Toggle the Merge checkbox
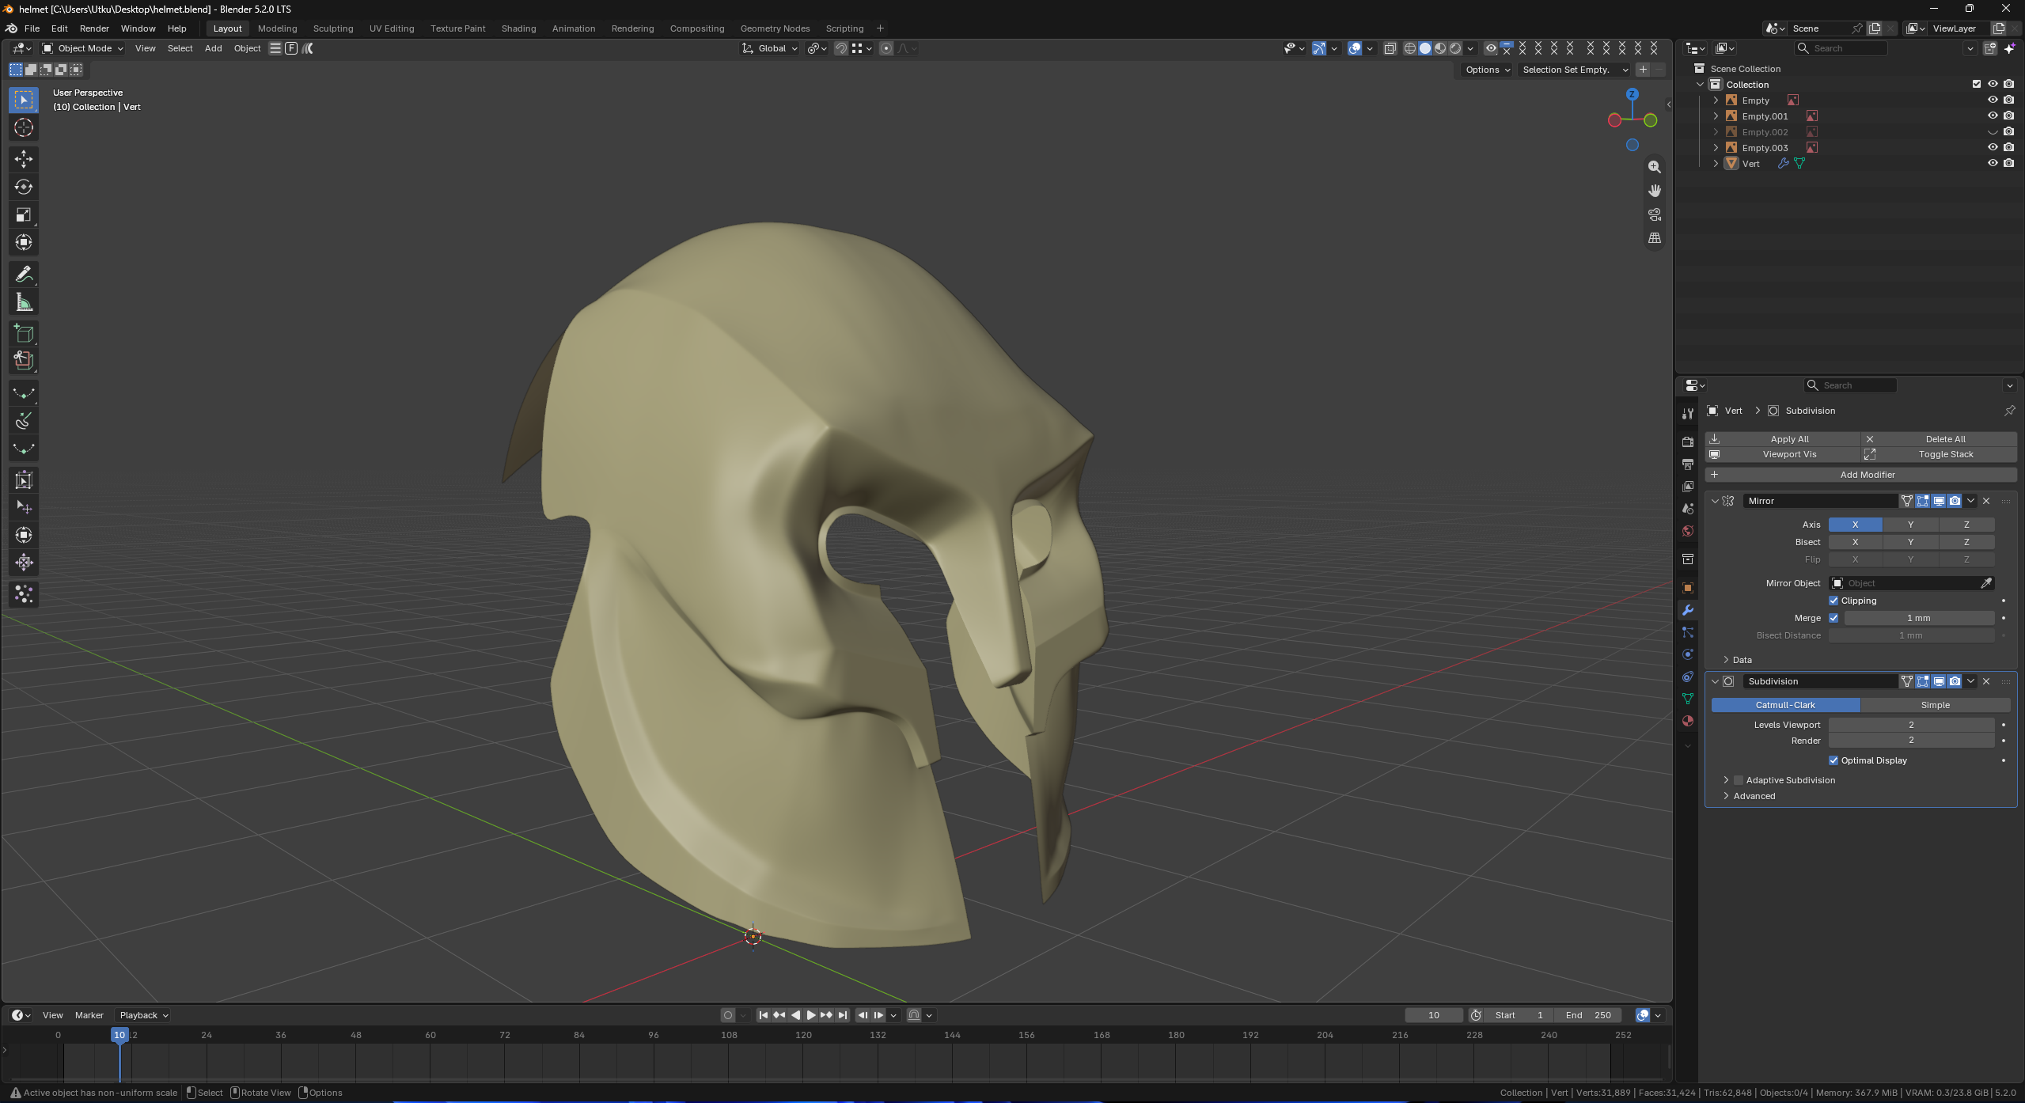The image size is (2025, 1103). pyautogui.click(x=1833, y=618)
